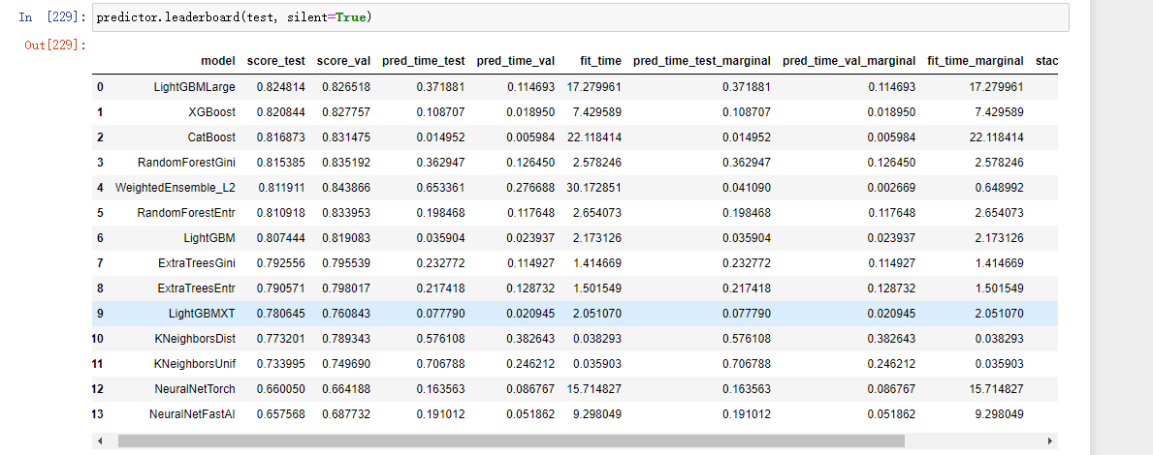Click score_test value 0.780645
Screen dimensions: 1153x455
point(281,314)
